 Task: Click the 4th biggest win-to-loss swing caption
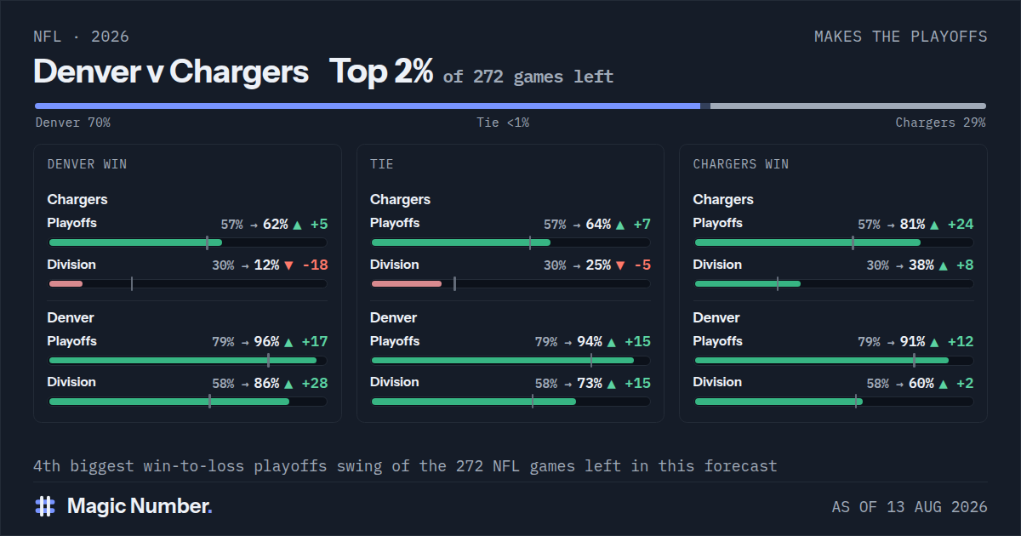tap(405, 466)
